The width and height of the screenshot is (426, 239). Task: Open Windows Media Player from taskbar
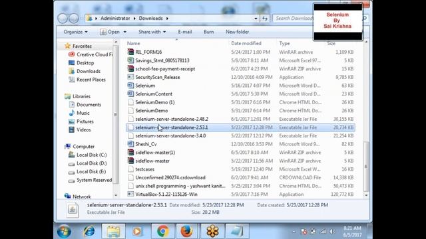coord(137,231)
